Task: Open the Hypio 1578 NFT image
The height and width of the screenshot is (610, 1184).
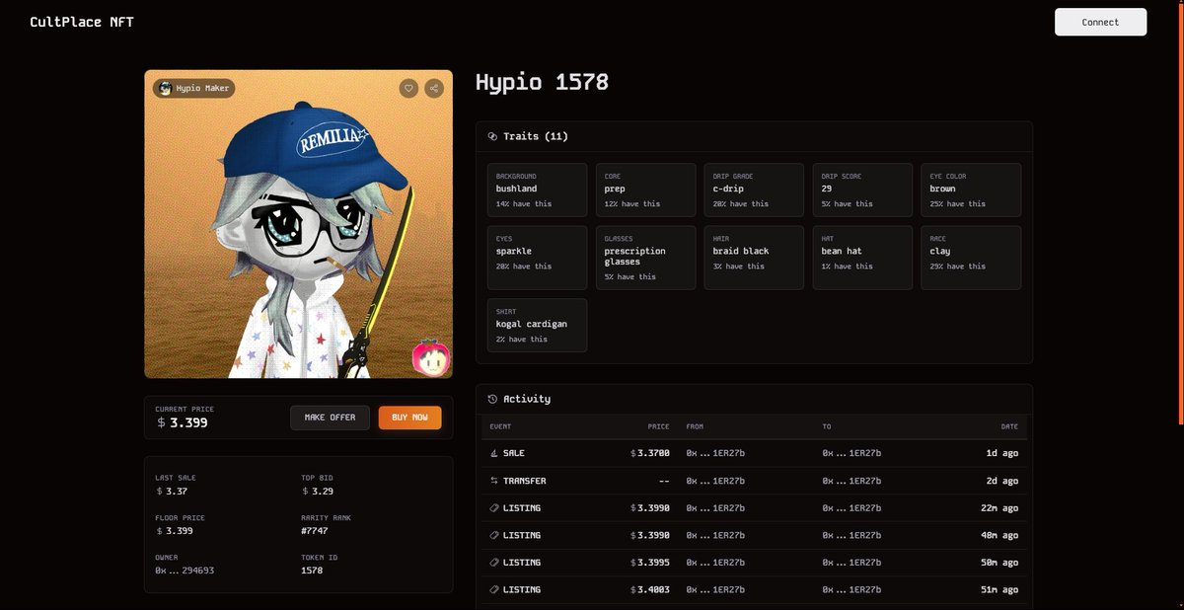Action: click(x=298, y=224)
